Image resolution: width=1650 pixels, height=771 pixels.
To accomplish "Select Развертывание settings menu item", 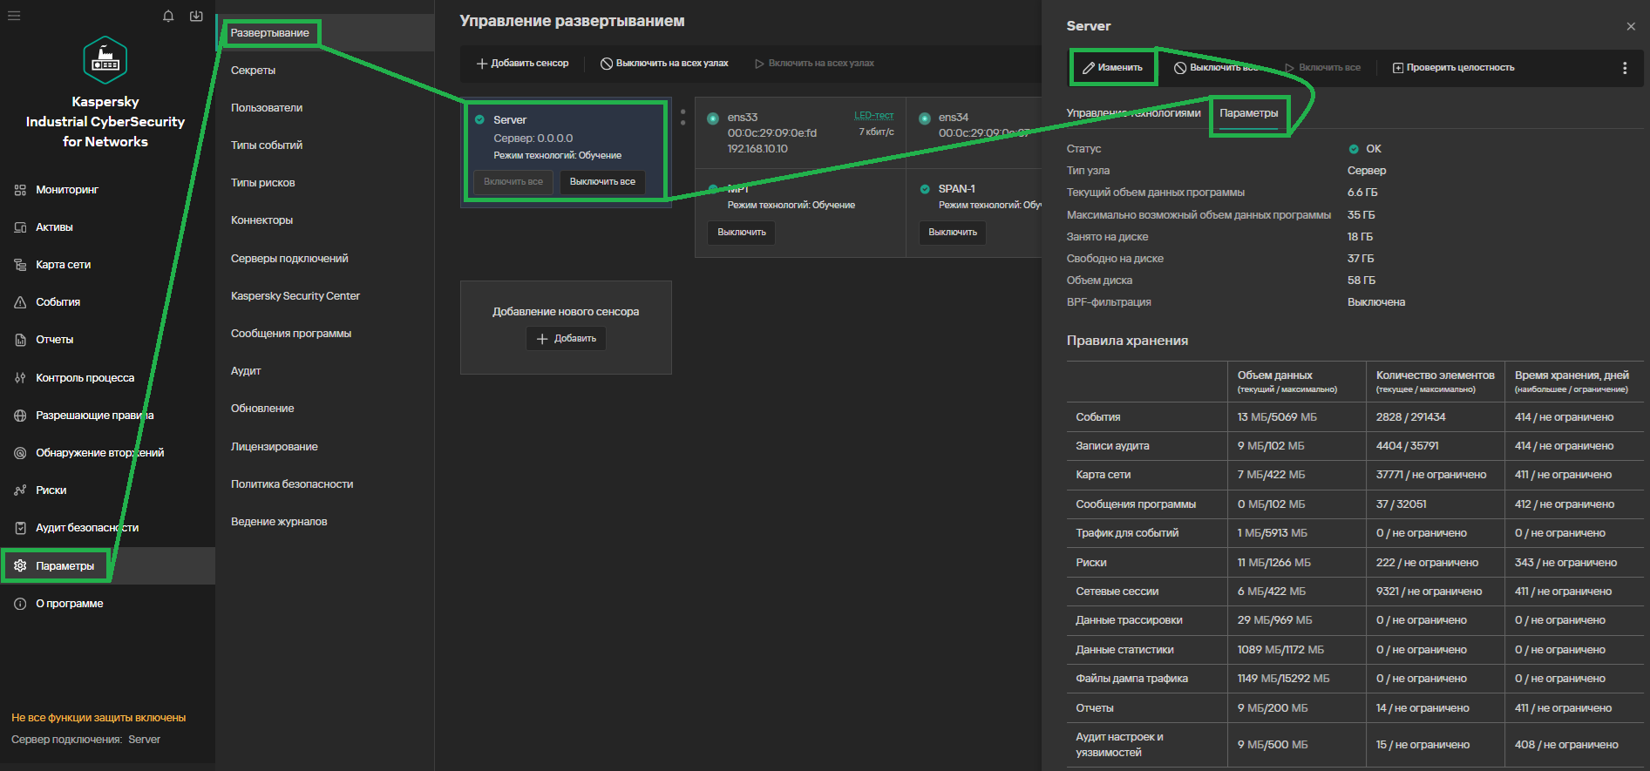I will [269, 33].
